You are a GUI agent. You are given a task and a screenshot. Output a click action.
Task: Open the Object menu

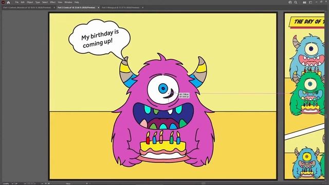pyautogui.click(x=30, y=2)
